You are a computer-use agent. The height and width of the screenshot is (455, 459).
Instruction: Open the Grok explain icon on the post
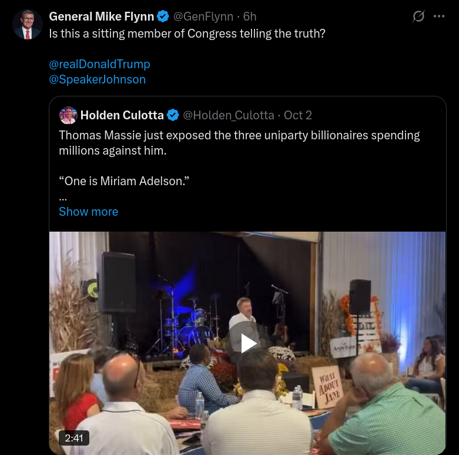click(418, 16)
